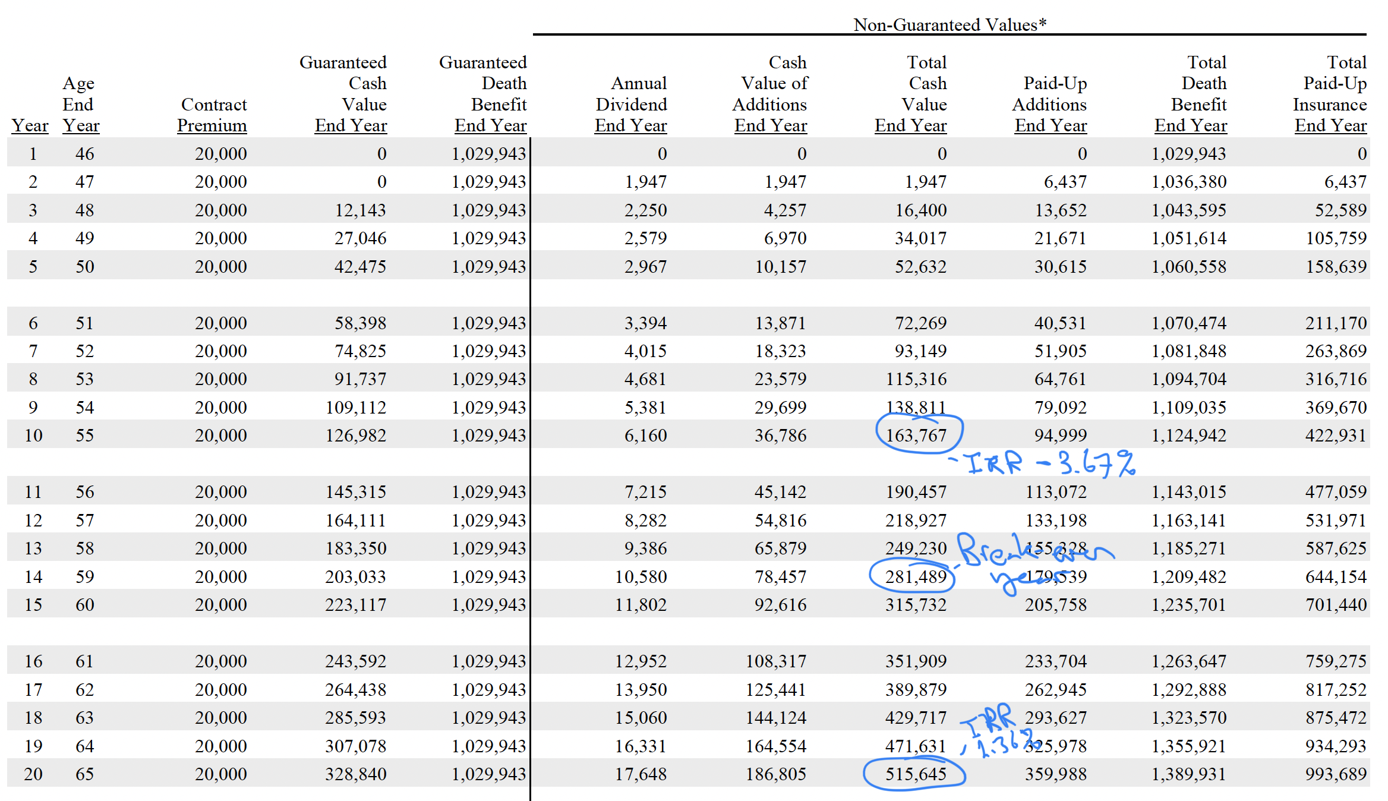Click the age 55 cell in year 10

point(84,436)
